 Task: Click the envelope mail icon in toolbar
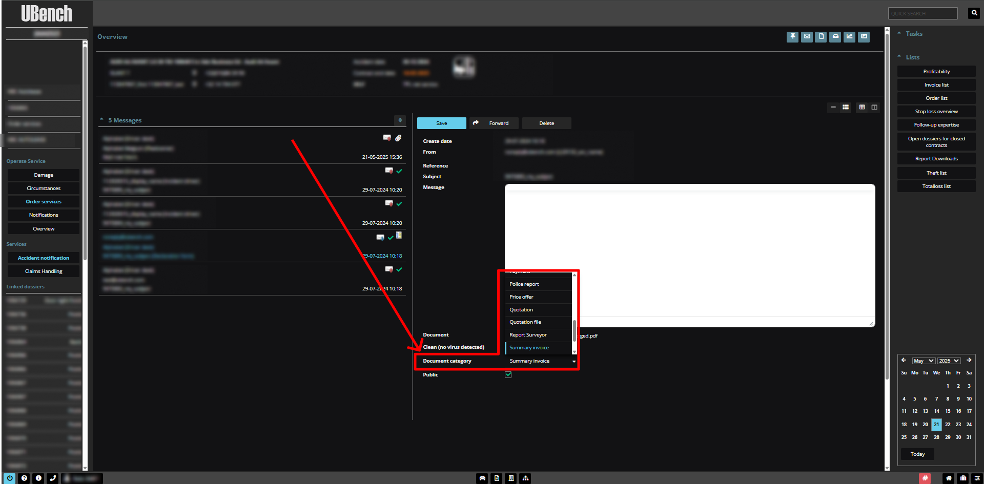(x=807, y=36)
